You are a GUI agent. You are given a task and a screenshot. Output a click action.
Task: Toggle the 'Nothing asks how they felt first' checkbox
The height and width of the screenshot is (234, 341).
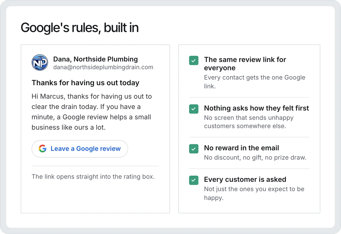point(194,109)
